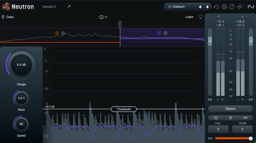Go to the next preset arrow

207,7
